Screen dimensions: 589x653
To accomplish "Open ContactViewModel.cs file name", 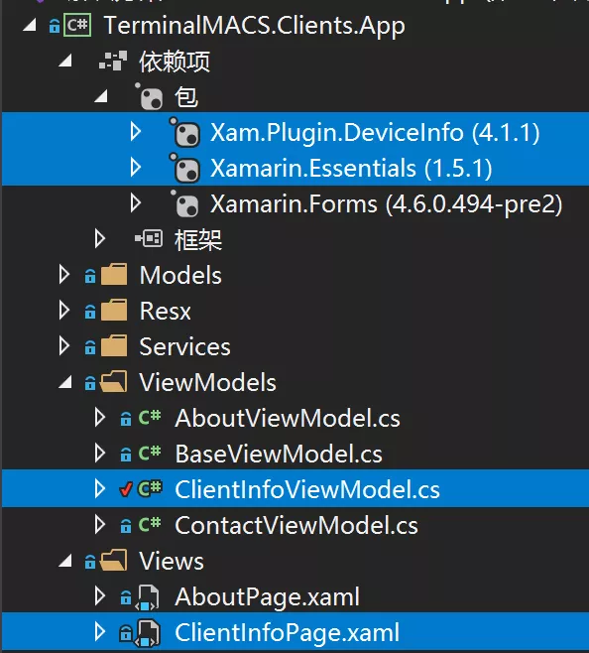I will tap(296, 526).
